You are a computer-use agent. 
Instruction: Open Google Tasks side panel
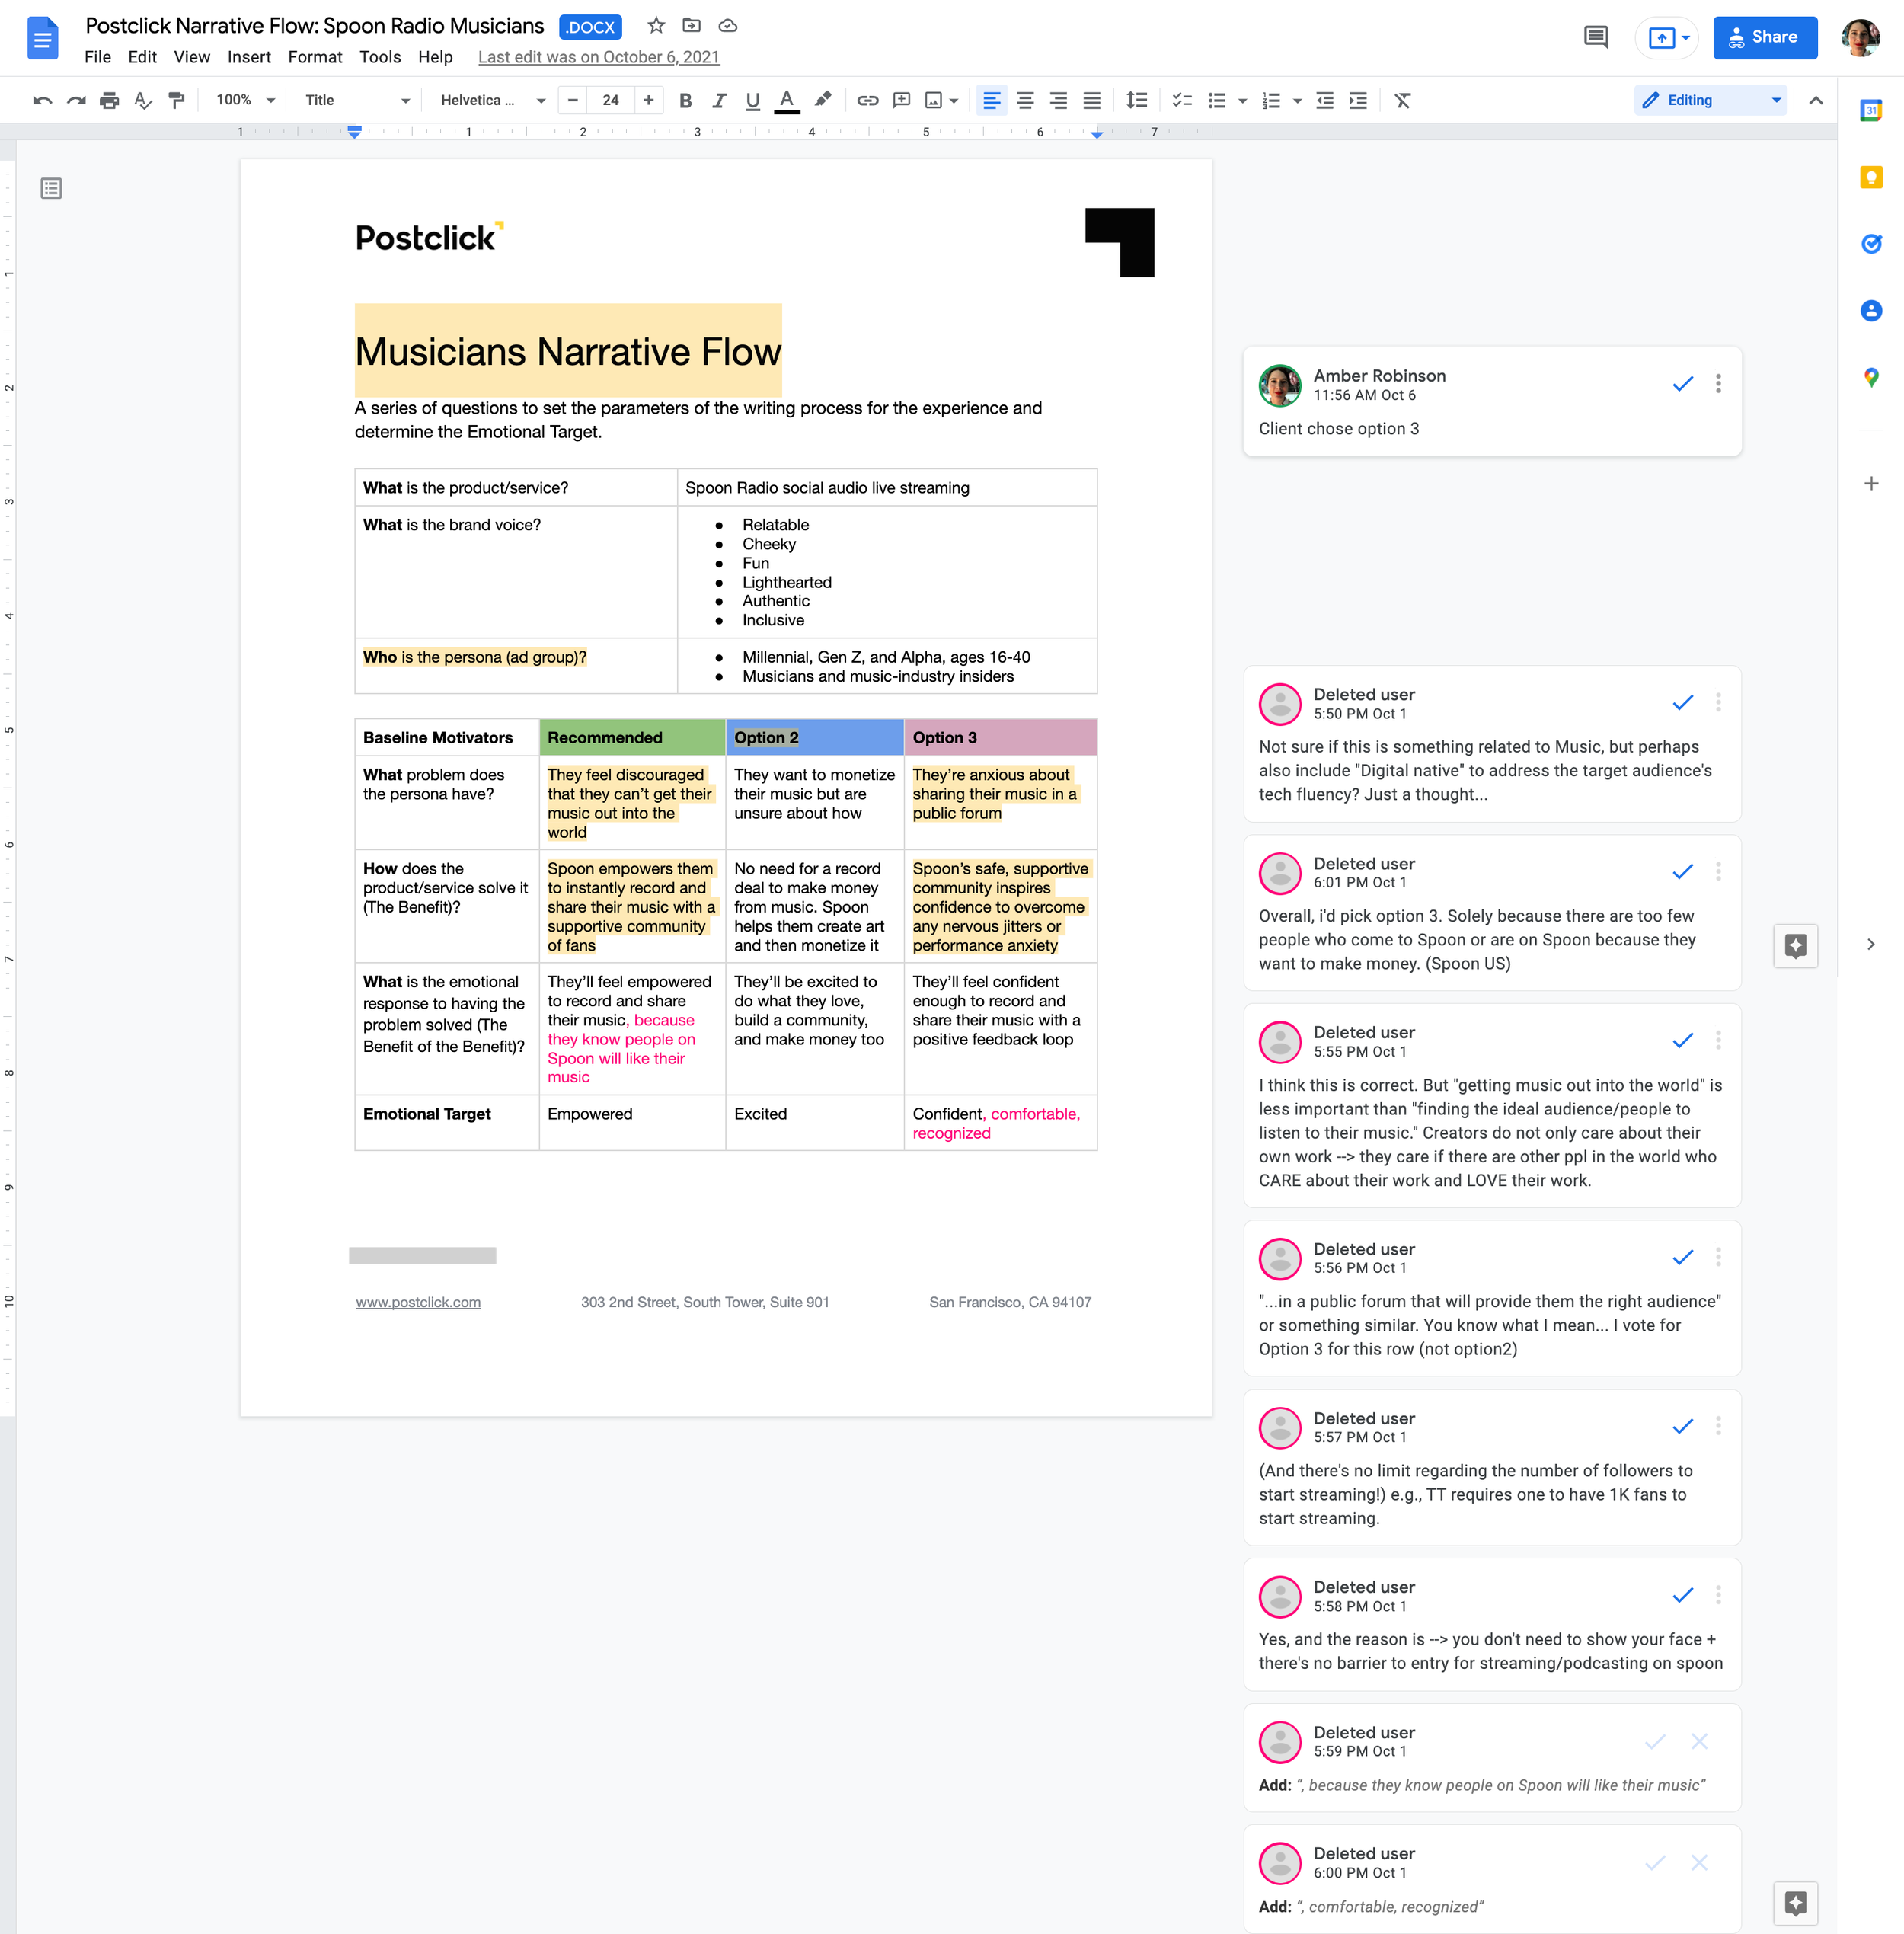point(1871,244)
